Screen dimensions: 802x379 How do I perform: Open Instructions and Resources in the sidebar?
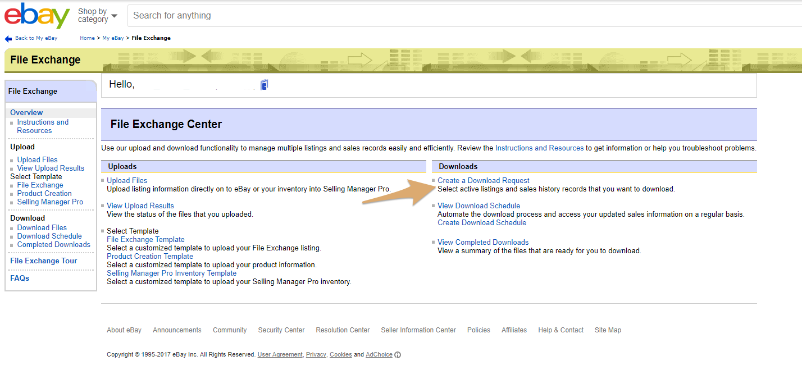(43, 126)
